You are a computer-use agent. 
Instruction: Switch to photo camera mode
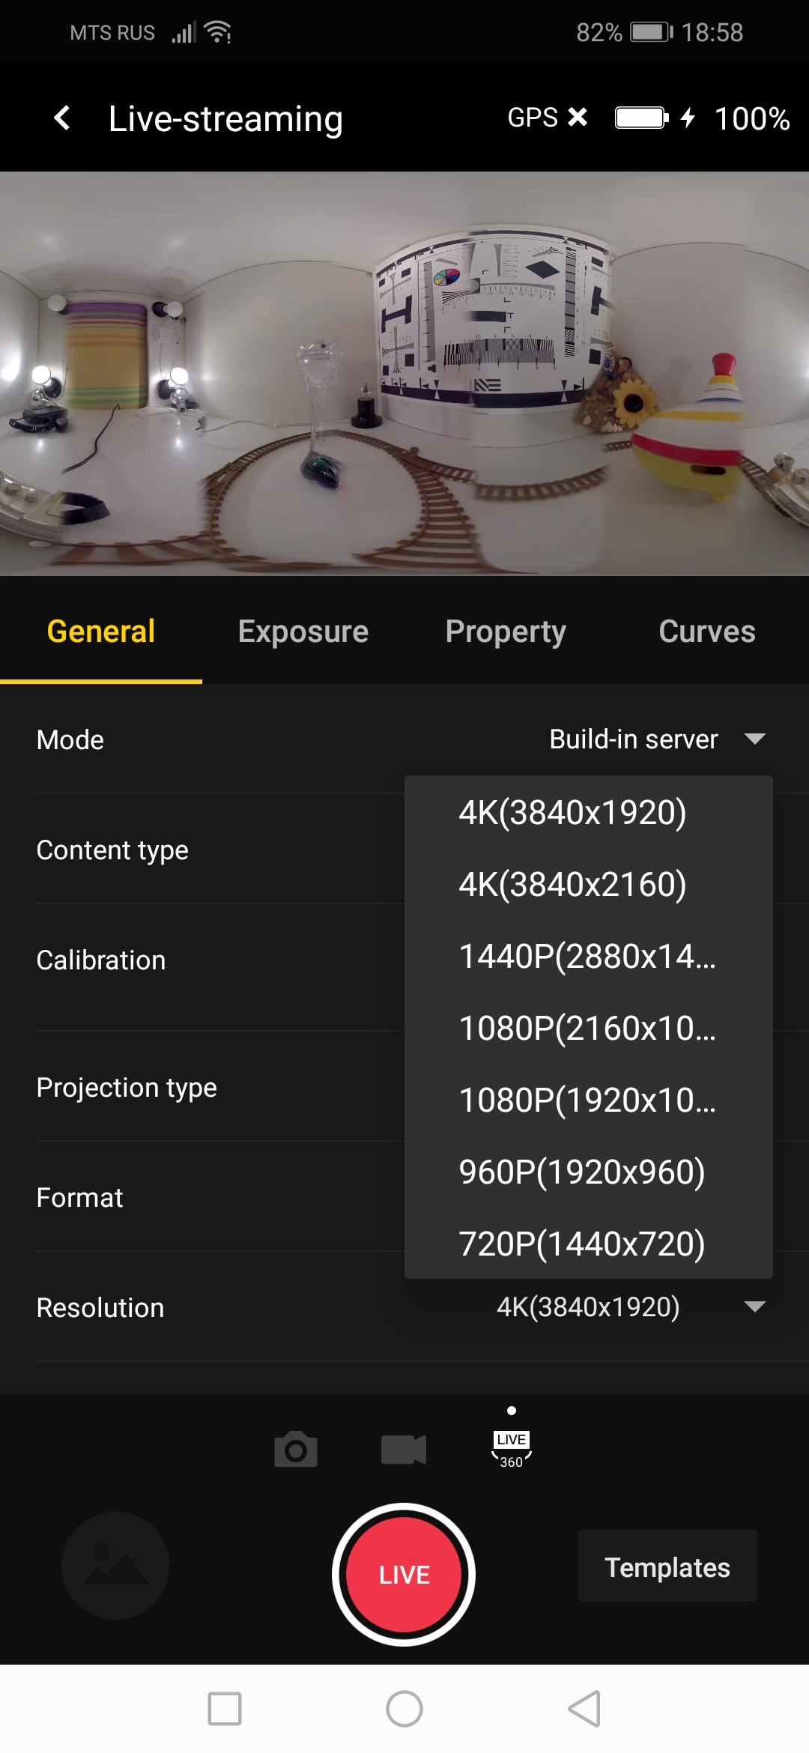tap(296, 1450)
